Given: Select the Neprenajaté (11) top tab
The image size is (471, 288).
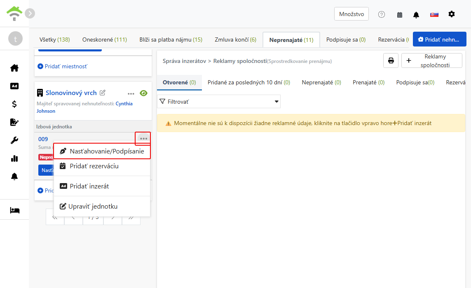Looking at the screenshot, I should pyautogui.click(x=291, y=40).
